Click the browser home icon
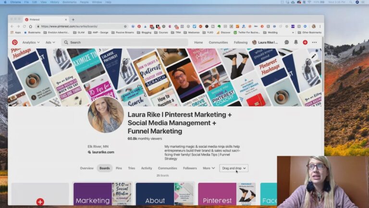The height and width of the screenshot is (208, 369). tap(30, 26)
